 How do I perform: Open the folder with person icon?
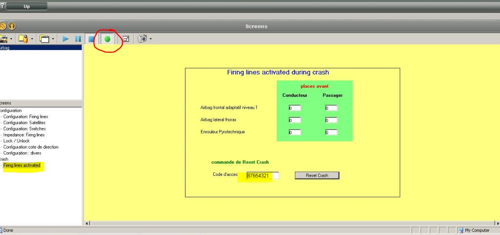click(x=23, y=39)
